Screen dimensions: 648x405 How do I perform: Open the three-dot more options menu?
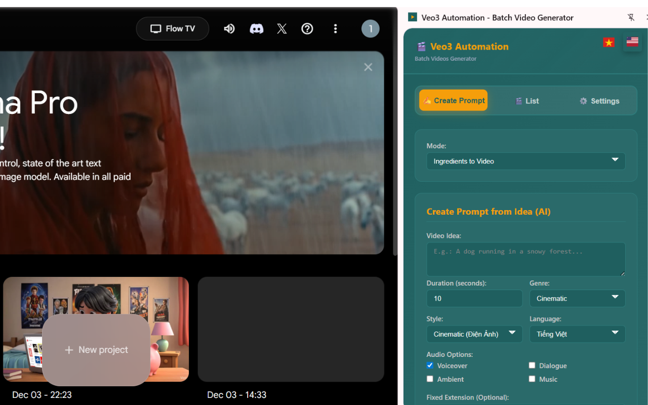[x=335, y=29]
